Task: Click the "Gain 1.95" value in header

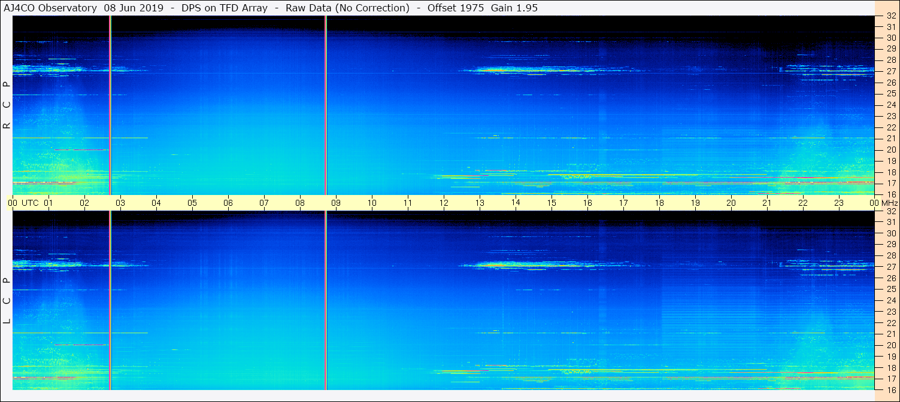Action: tap(514, 8)
